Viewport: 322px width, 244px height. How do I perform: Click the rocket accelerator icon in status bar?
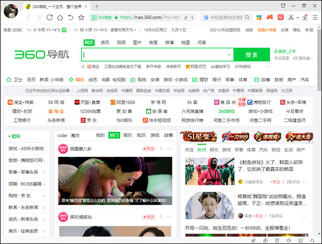tap(253, 240)
